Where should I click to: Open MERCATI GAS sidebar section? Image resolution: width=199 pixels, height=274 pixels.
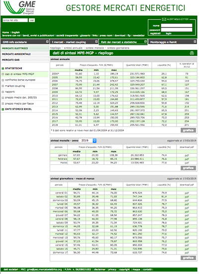click(25, 60)
